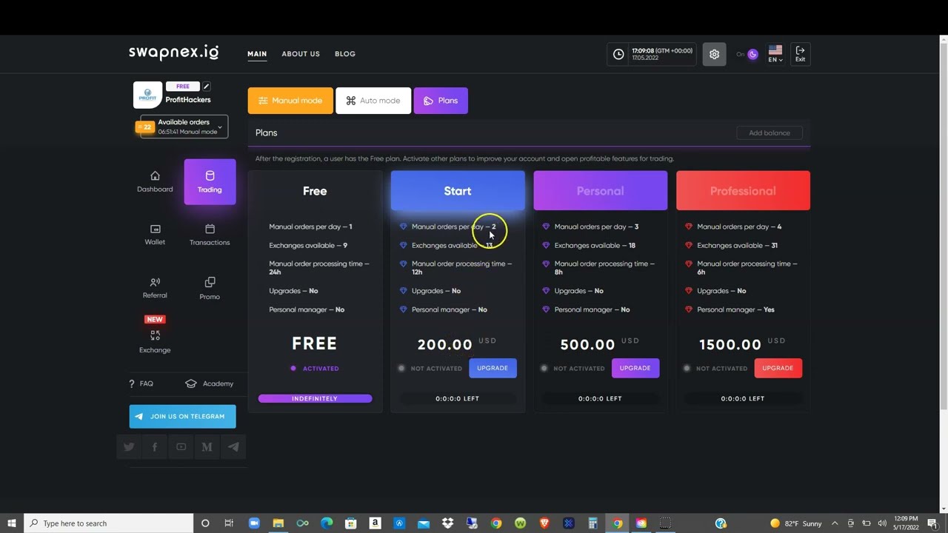The height and width of the screenshot is (533, 948).
Task: Open the EN language dropdown
Action: (x=775, y=54)
